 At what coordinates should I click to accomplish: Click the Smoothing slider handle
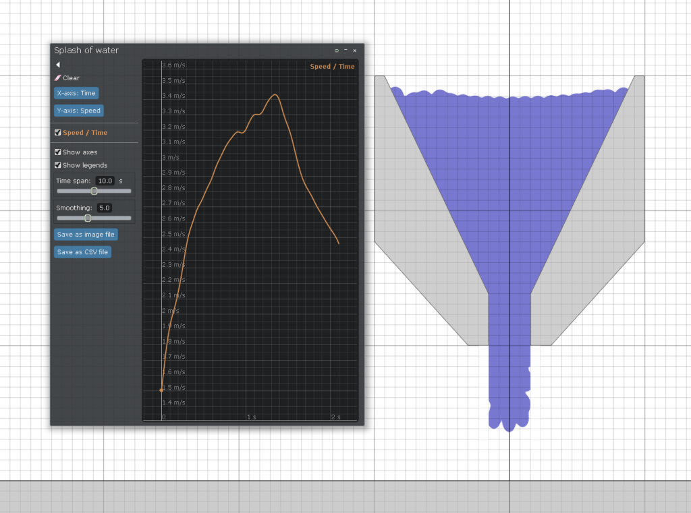88,218
